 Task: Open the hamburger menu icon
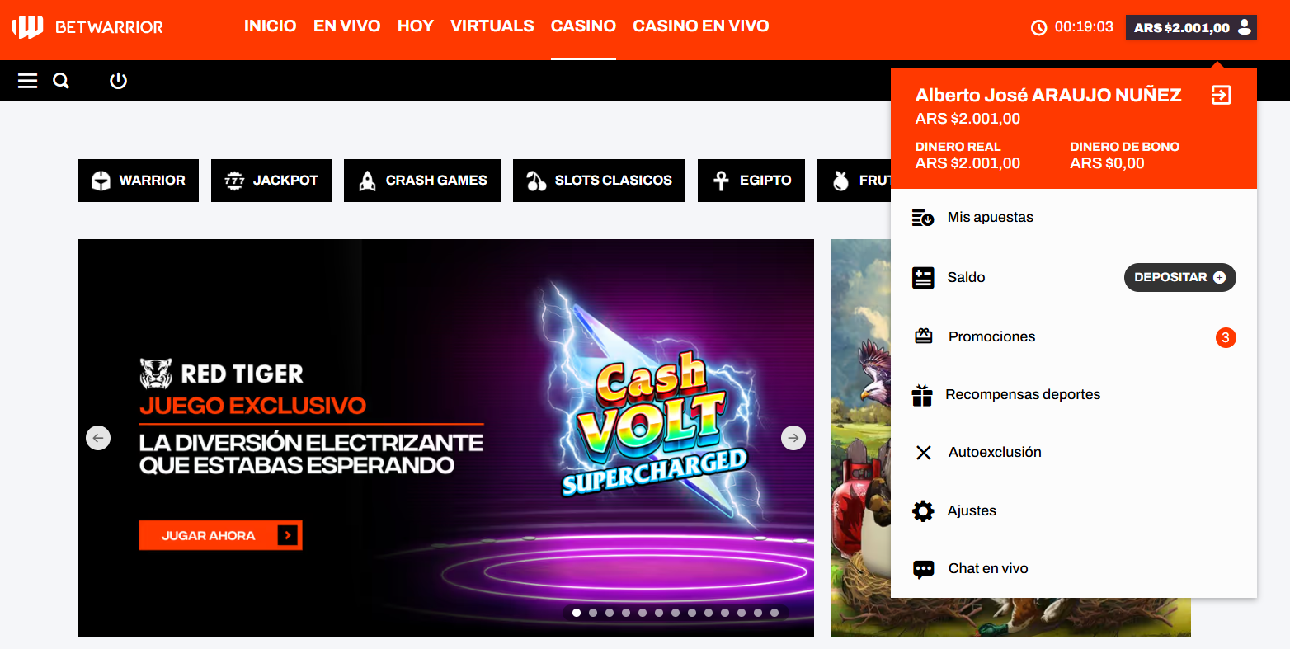pyautogui.click(x=28, y=81)
